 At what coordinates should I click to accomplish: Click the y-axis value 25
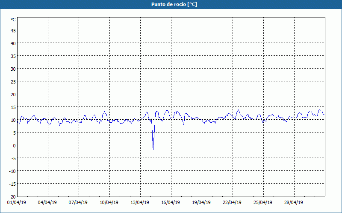pos(13,82)
